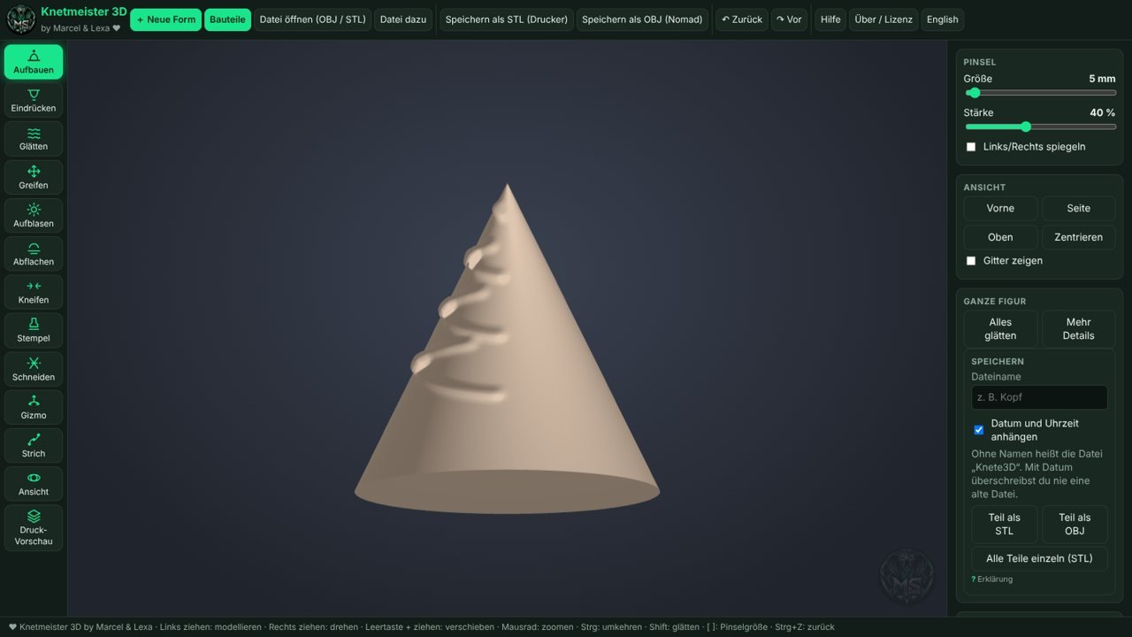Save via Speichern als OBJ (Nomad)
This screenshot has height=637, width=1132.
click(642, 19)
